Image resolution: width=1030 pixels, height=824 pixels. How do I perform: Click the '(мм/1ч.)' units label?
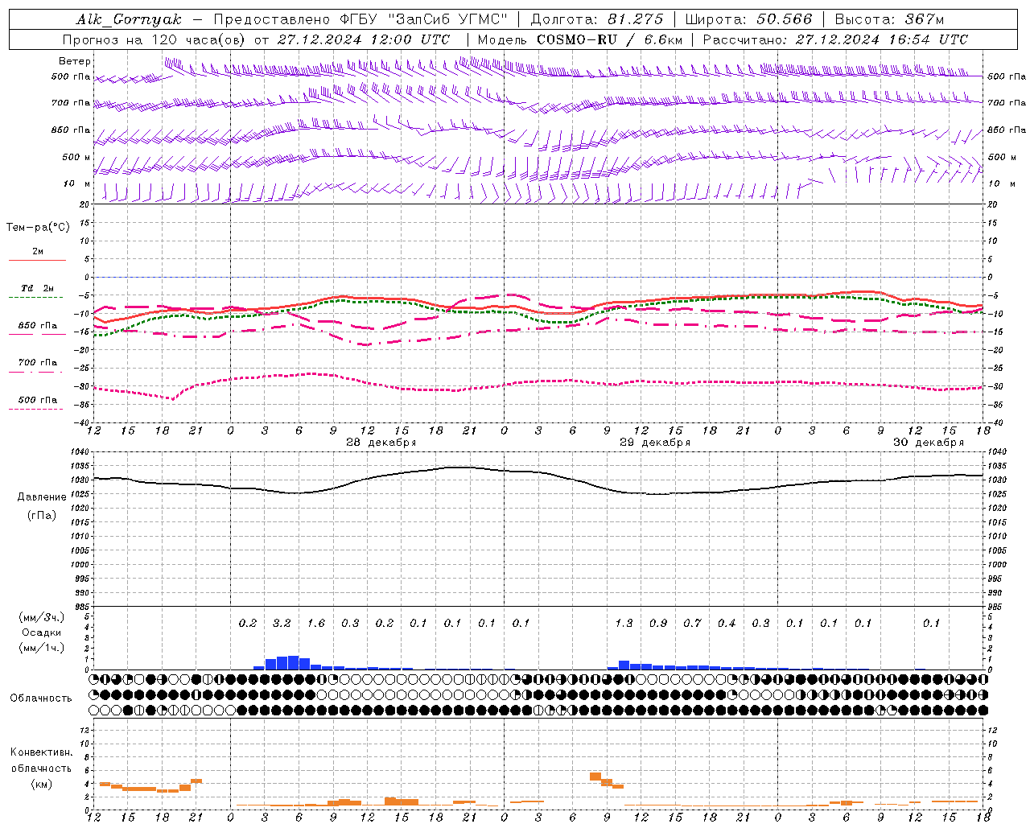point(42,648)
